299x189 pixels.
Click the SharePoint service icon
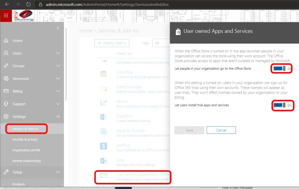[x=104, y=117]
